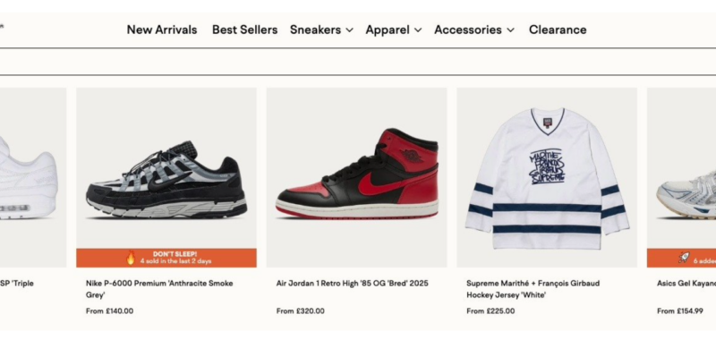
Task: Open the New Arrivals page
Action: click(x=162, y=30)
